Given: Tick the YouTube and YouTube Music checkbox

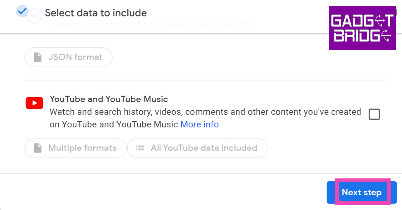Looking at the screenshot, I should 374,114.
